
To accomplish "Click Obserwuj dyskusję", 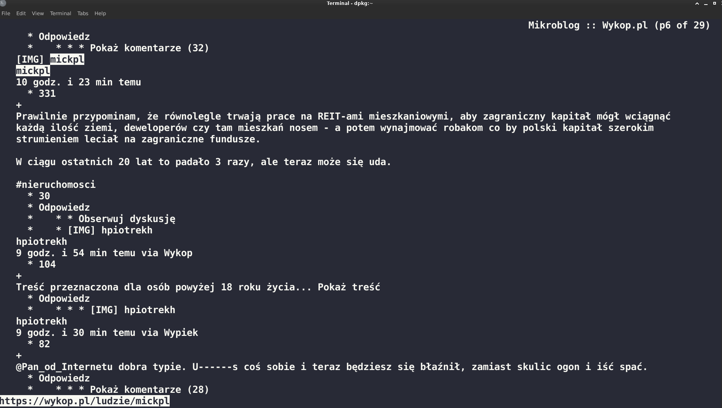I will (127, 219).
